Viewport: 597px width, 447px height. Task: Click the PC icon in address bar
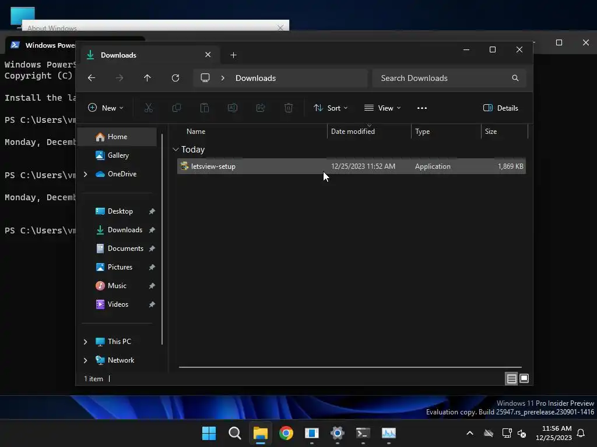[205, 78]
